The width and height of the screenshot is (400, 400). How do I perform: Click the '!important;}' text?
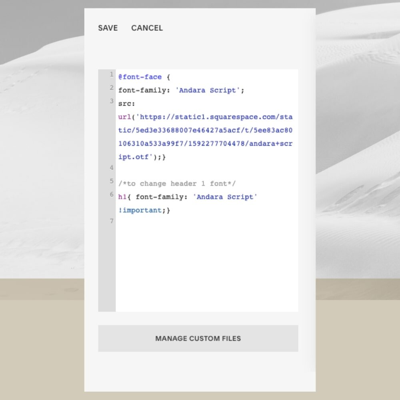coord(144,210)
